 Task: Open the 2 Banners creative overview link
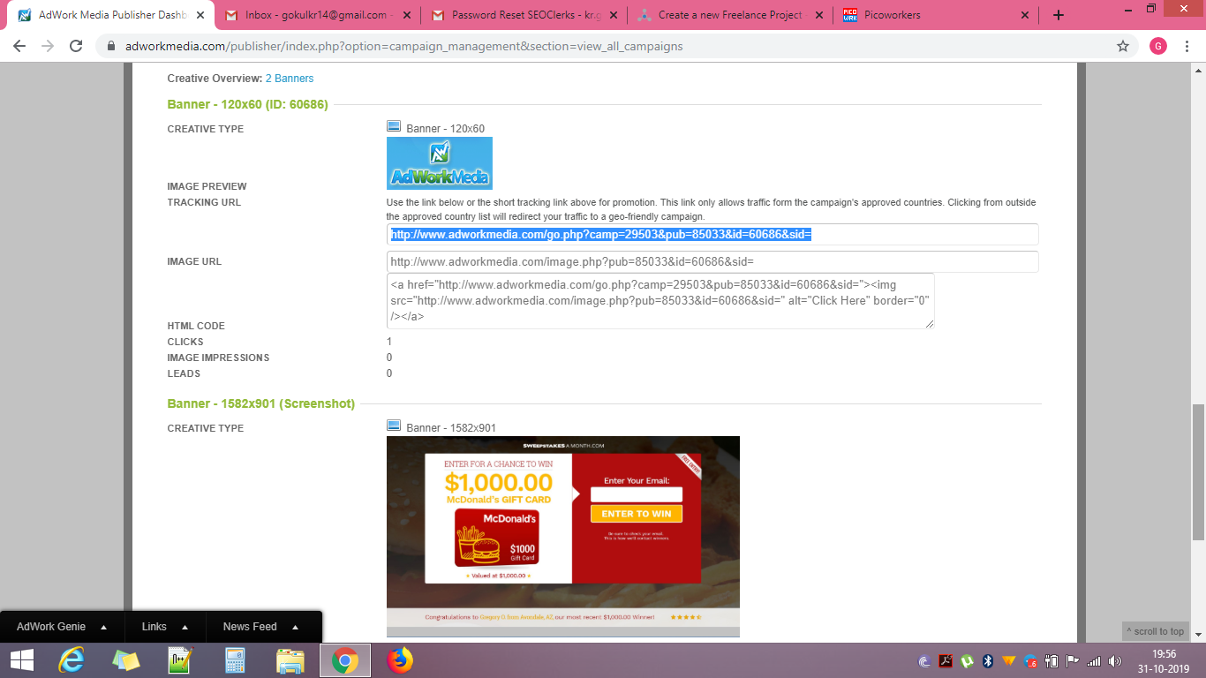tap(290, 79)
